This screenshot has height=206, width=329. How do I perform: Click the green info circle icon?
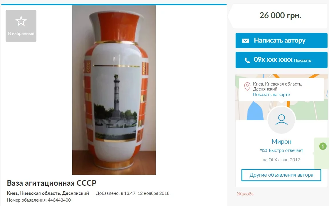(x=323, y=146)
